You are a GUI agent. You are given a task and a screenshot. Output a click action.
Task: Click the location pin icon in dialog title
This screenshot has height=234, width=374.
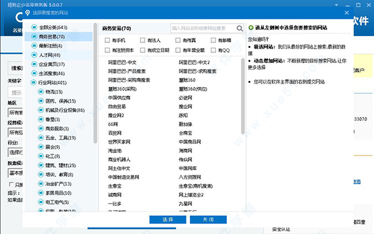click(27, 13)
